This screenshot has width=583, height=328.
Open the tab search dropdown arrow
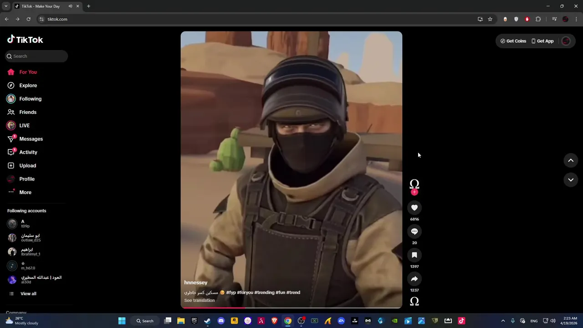click(6, 6)
